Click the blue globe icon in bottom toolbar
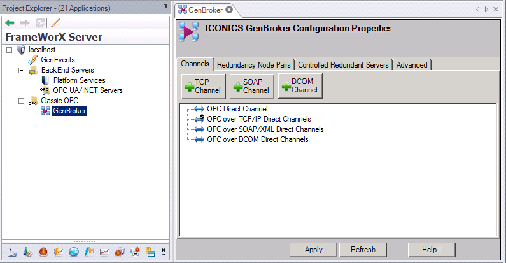This screenshot has height=263, width=506. click(74, 252)
